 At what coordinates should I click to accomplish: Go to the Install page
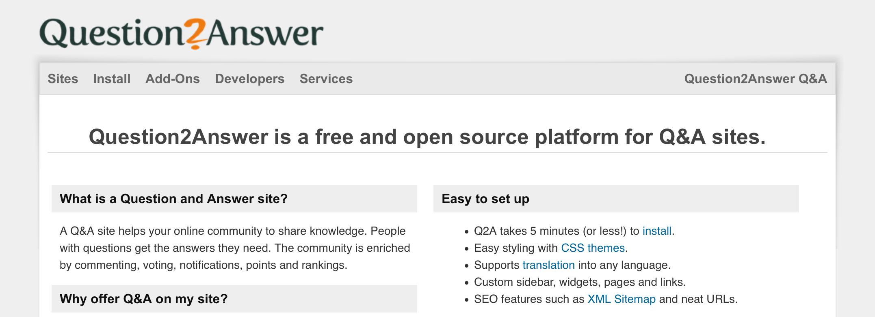coord(112,79)
